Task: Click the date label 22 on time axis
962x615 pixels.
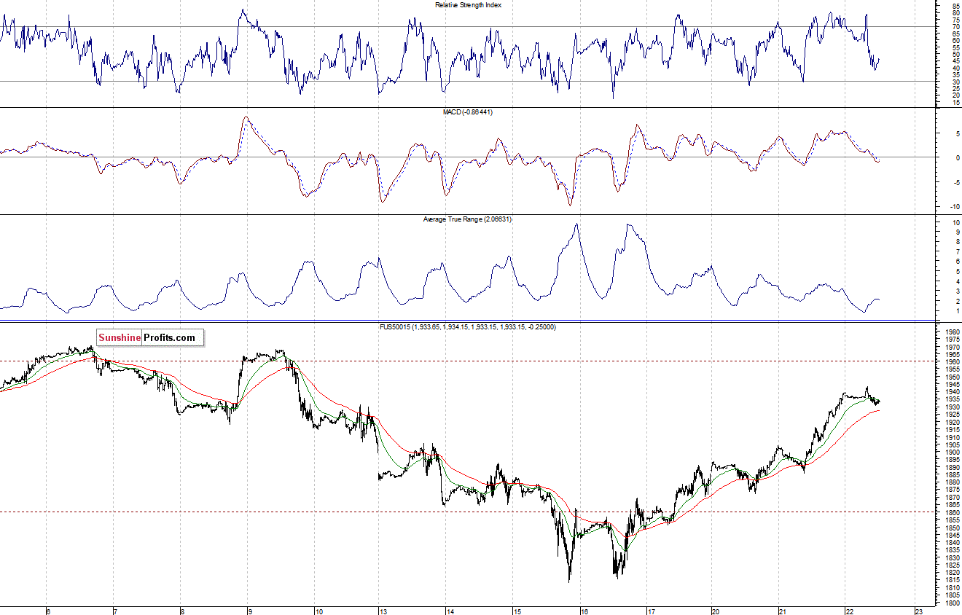Action: point(850,611)
